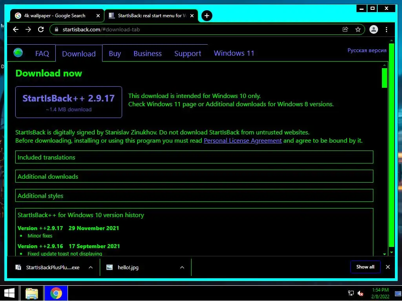The image size is (402, 301).
Task: View site security lock info
Action: pos(57,29)
